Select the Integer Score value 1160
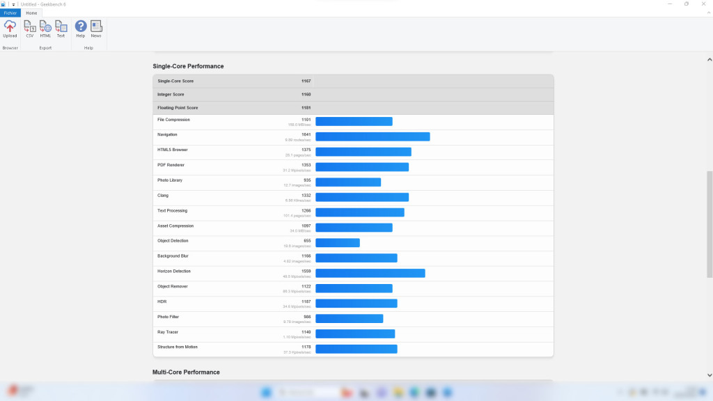This screenshot has height=401, width=713. (x=306, y=95)
